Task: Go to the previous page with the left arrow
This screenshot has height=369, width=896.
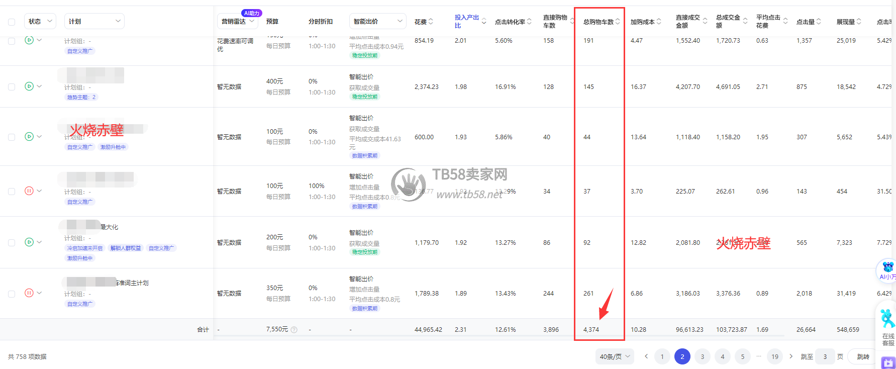Action: coord(646,356)
